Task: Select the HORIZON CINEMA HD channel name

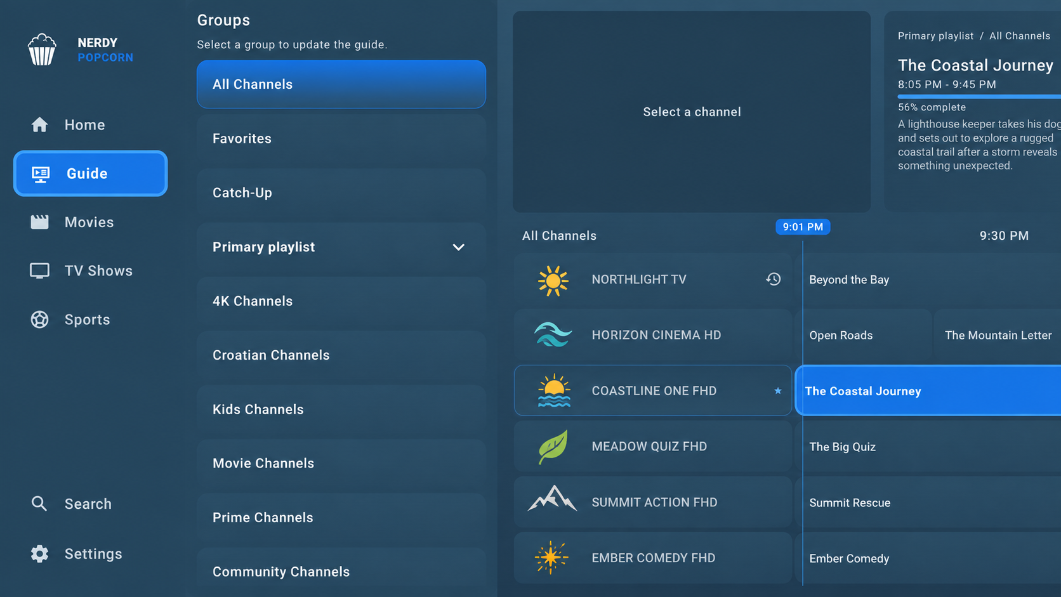Action: point(656,335)
